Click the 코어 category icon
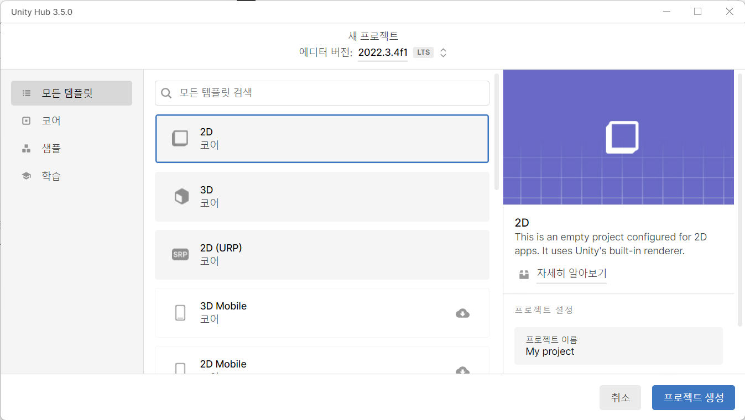745x420 pixels. pyautogui.click(x=27, y=120)
